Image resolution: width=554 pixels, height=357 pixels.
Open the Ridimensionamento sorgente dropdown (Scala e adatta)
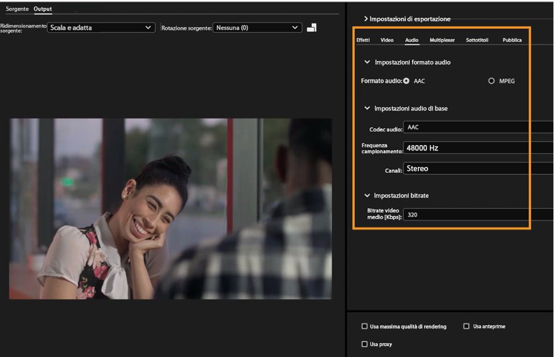(x=101, y=28)
